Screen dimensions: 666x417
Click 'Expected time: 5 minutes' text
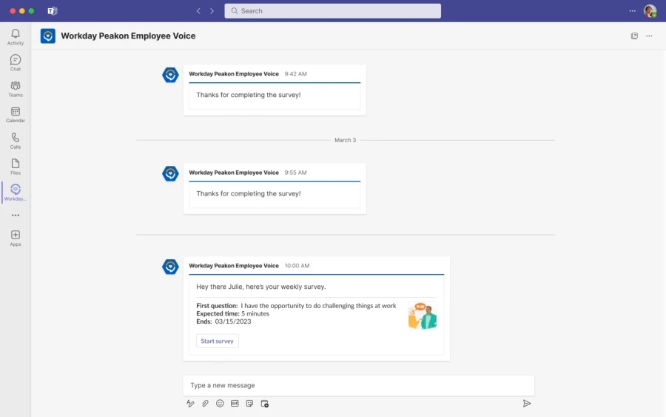coord(233,314)
